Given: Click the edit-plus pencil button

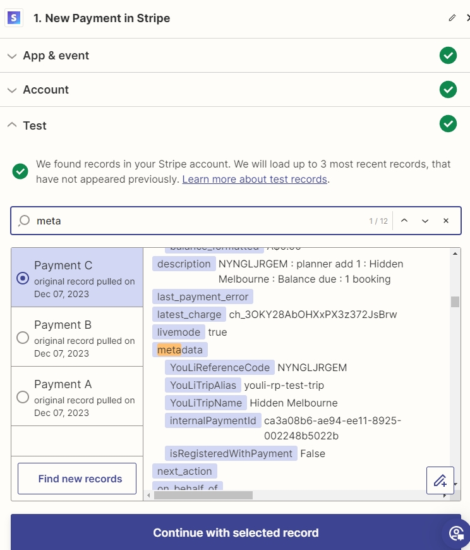Looking at the screenshot, I should point(440,480).
